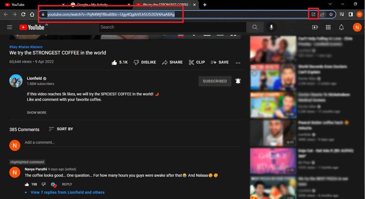The height and width of the screenshot is (199, 365).
Task: Click the DISLIKE button on the video
Action: 145,62
